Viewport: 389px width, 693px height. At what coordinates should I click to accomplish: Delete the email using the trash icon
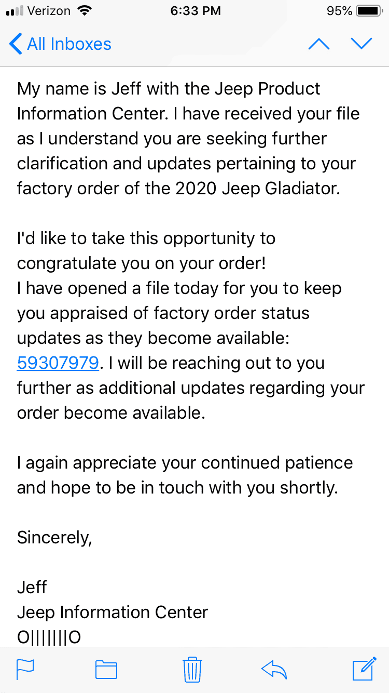[x=192, y=670]
